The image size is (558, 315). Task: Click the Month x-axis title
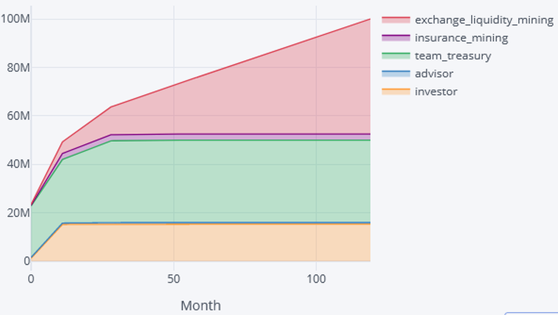tap(200, 306)
